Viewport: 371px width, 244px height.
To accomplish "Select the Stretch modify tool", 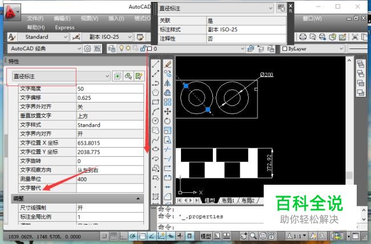I will pyautogui.click(x=168, y=140).
